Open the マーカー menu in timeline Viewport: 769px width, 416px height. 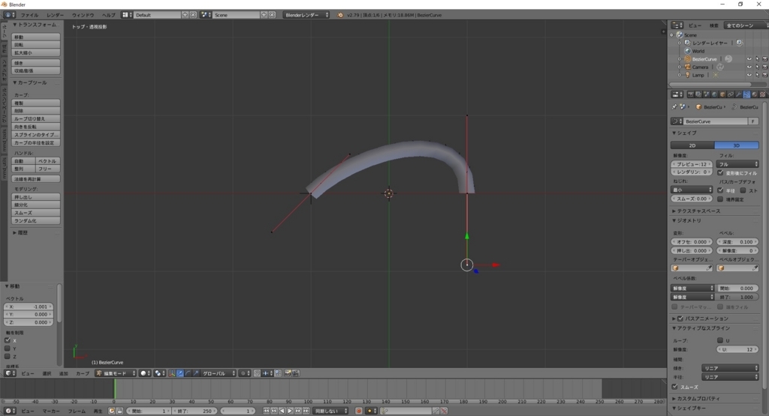tap(51, 411)
